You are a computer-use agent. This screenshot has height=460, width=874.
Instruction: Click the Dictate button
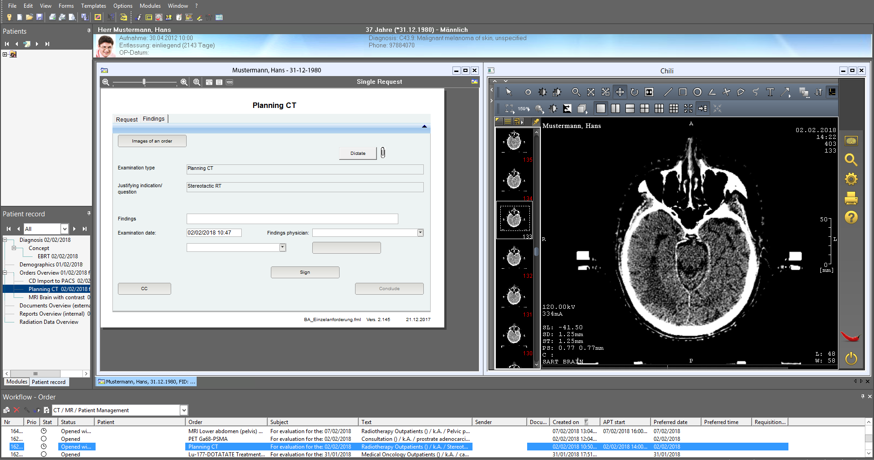coord(358,153)
